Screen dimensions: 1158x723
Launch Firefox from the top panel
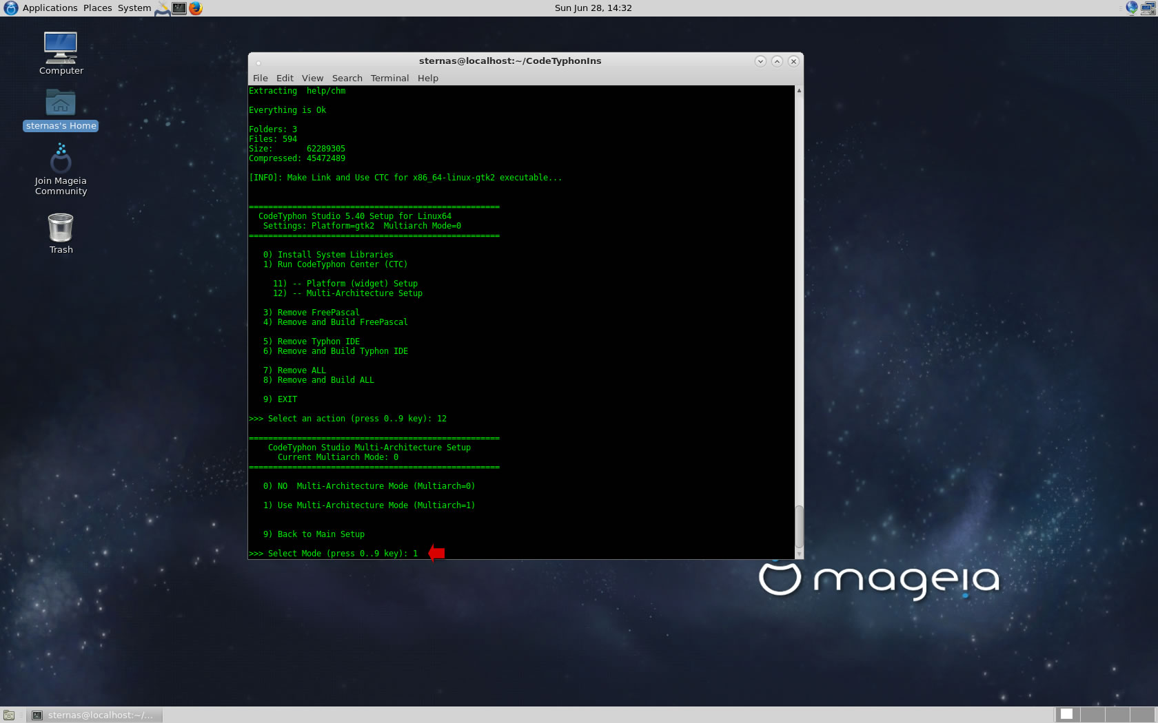click(196, 8)
